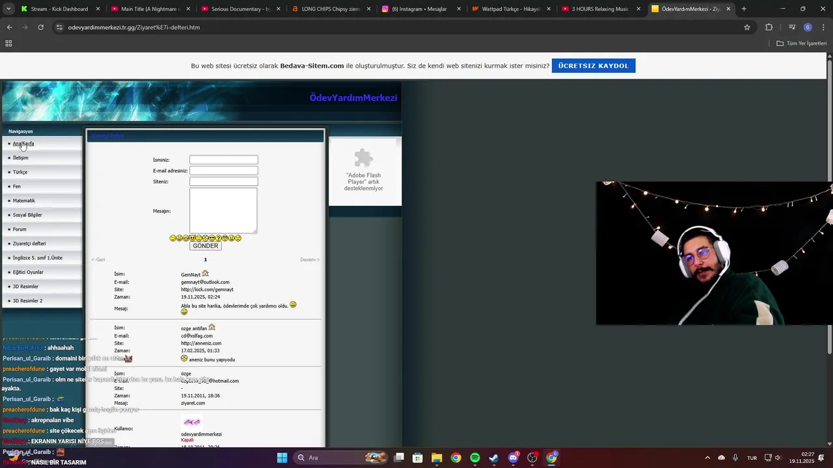Click the Mesajınız text area
833x468 pixels.
[x=223, y=211]
